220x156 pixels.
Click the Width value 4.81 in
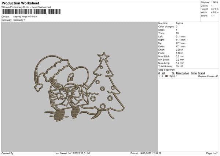coord(214,13)
